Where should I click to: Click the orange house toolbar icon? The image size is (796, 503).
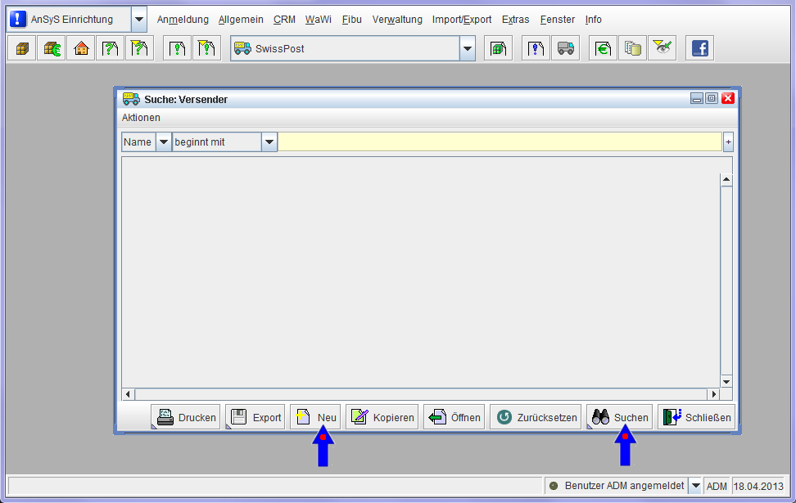point(81,49)
